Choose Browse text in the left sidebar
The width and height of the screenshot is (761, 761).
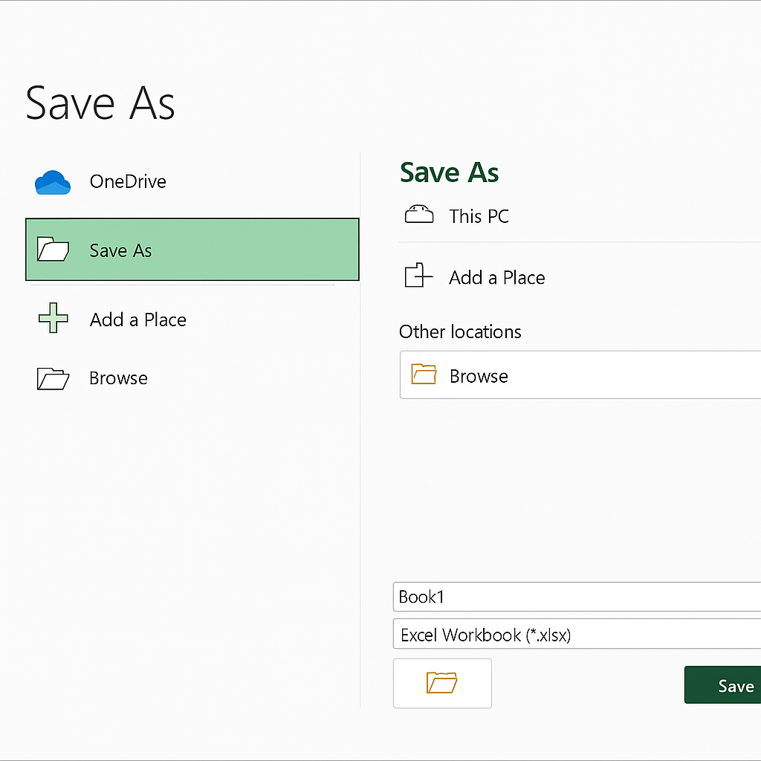(118, 378)
